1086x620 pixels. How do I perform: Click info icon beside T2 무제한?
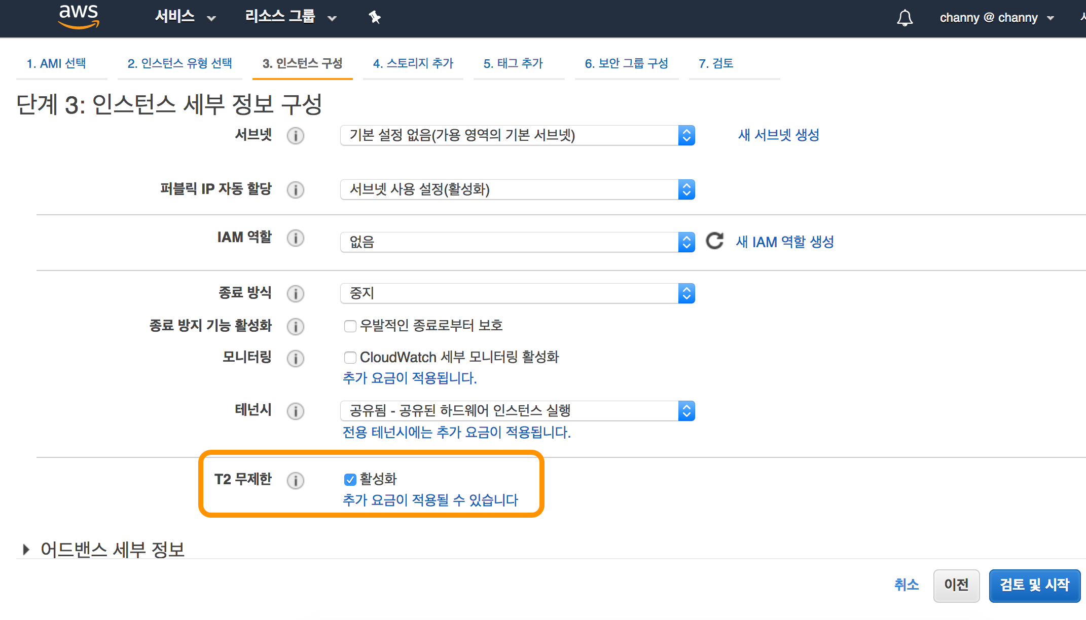tap(296, 480)
